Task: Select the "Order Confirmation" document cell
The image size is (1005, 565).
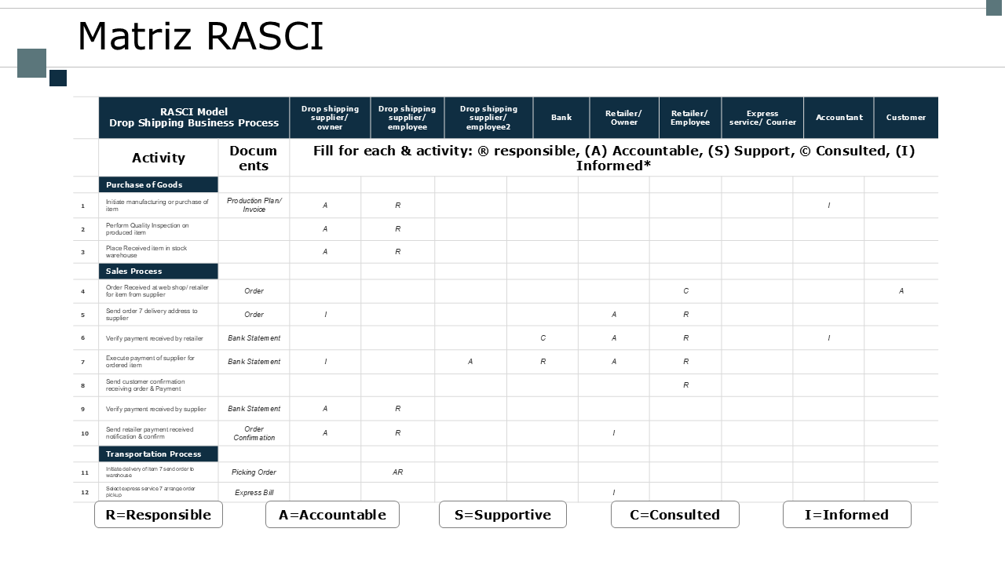Action: pyautogui.click(x=254, y=433)
